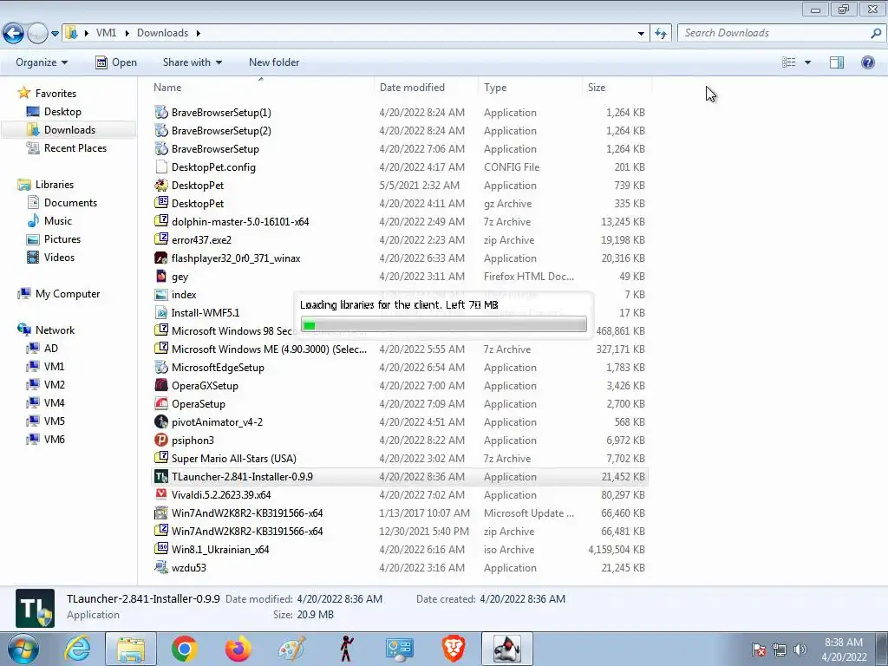The height and width of the screenshot is (666, 888).
Task: Click the search magnifier icon
Action: (x=876, y=33)
